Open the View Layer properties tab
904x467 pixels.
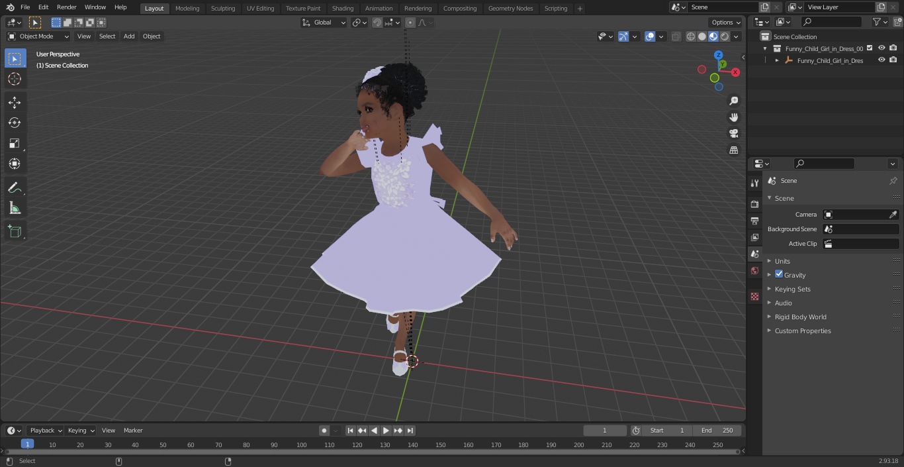tap(754, 237)
